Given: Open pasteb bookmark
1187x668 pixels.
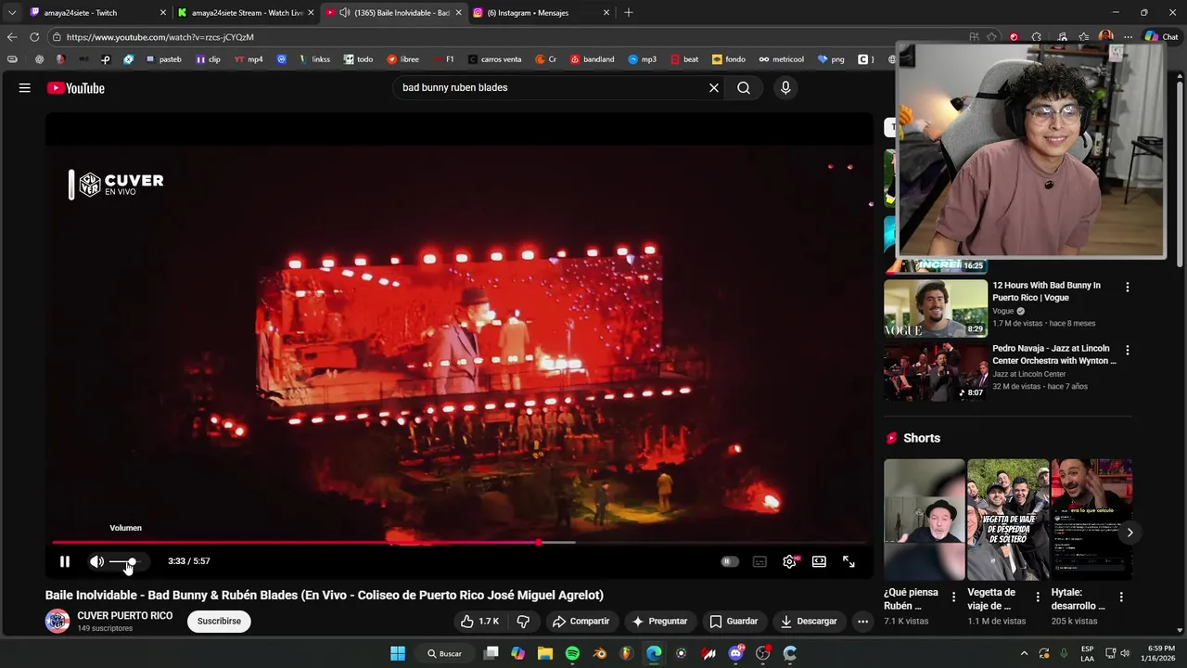Looking at the screenshot, I should (162, 59).
